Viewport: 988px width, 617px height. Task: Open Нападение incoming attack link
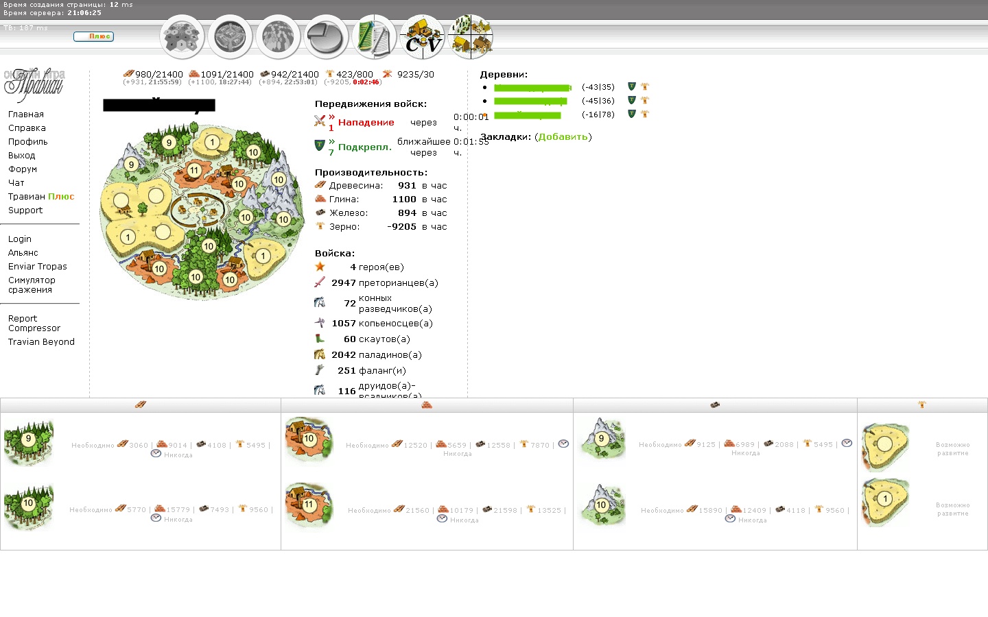click(x=366, y=122)
